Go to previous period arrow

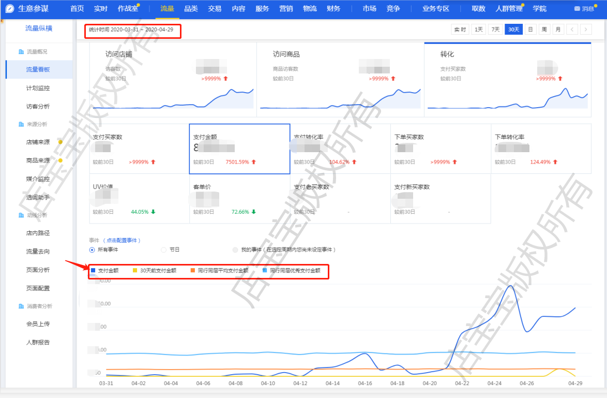click(572, 30)
